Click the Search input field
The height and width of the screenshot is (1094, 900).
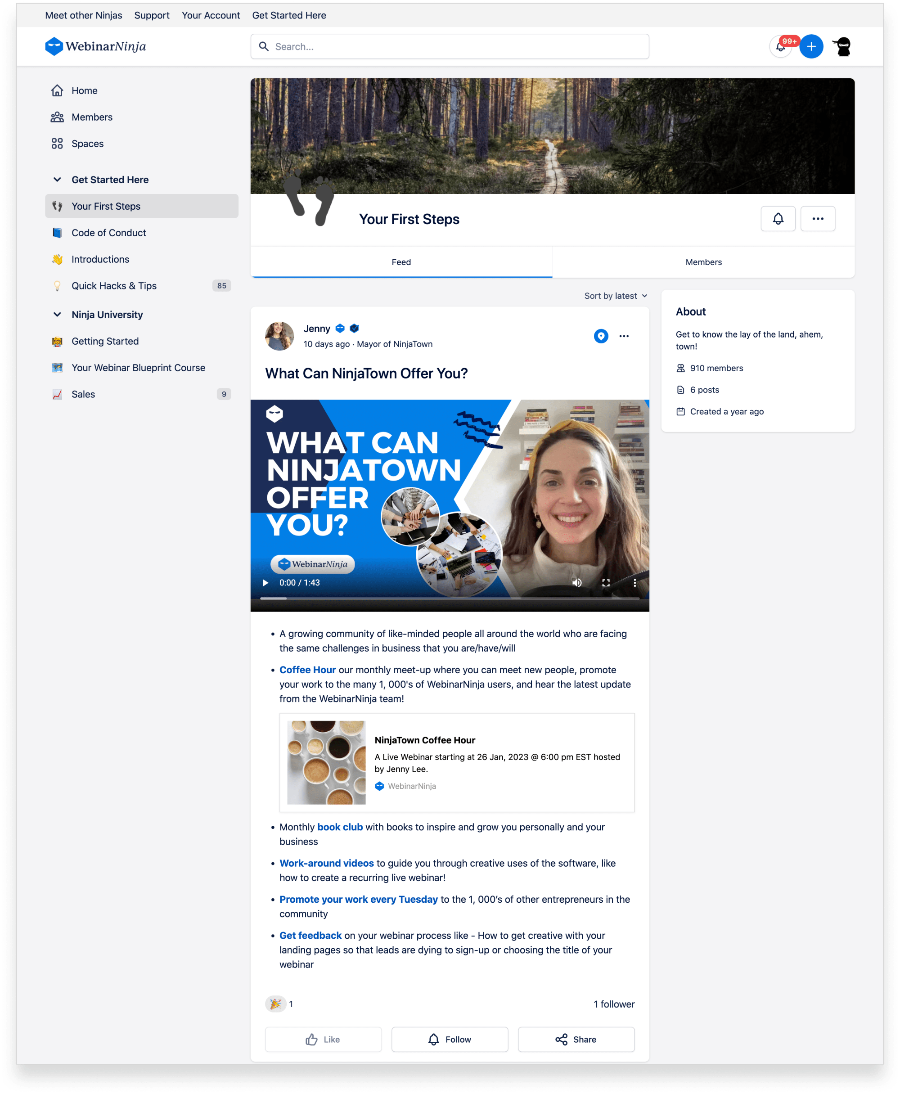tap(450, 47)
